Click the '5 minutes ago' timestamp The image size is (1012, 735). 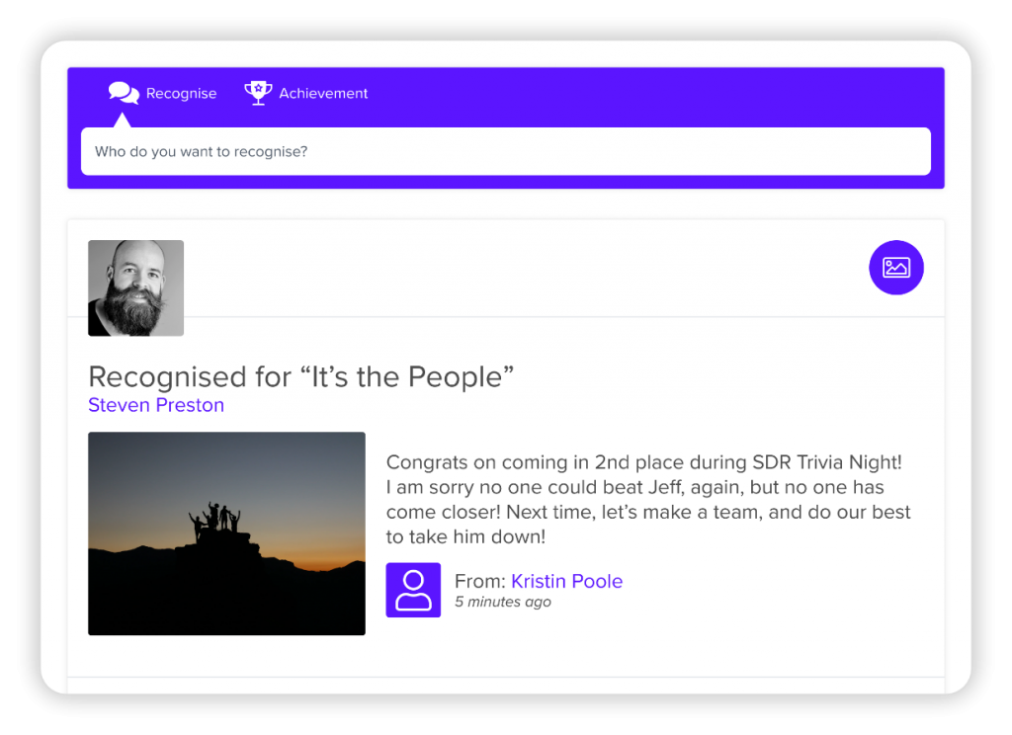503,602
